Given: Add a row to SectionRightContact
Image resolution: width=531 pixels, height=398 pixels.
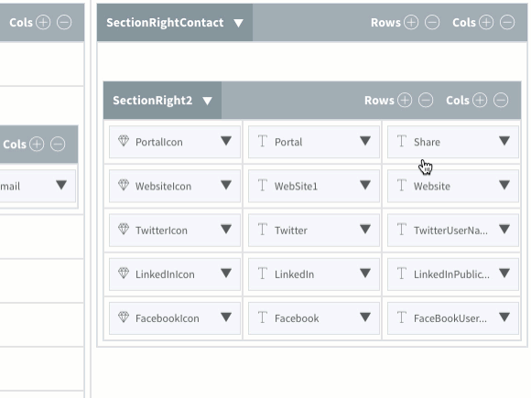Looking at the screenshot, I should tap(411, 23).
